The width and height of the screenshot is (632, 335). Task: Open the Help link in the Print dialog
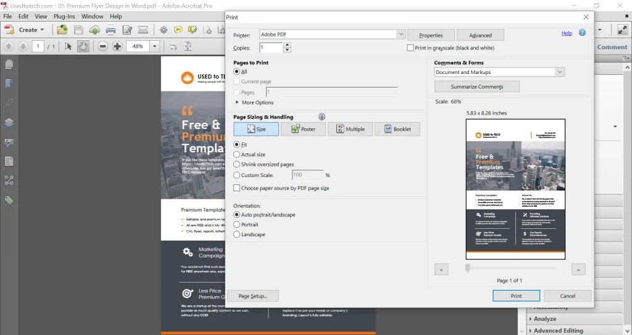coord(567,33)
